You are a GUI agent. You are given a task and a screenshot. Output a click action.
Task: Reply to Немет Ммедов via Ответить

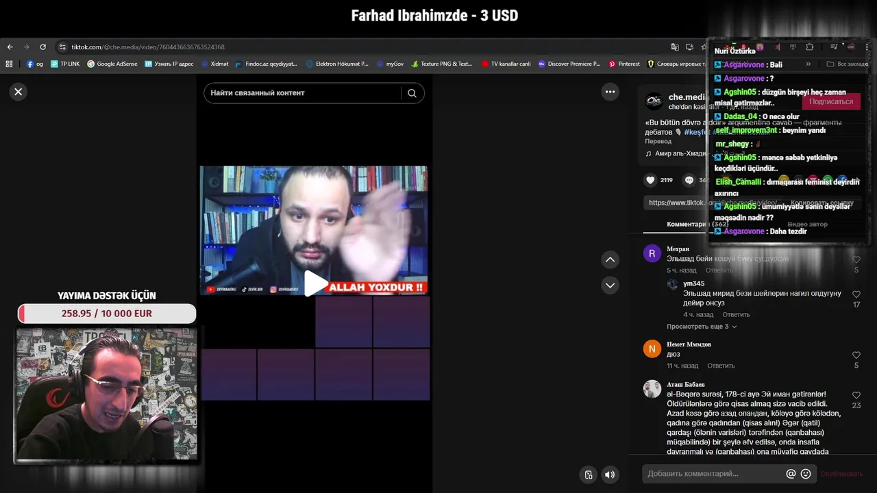point(721,366)
